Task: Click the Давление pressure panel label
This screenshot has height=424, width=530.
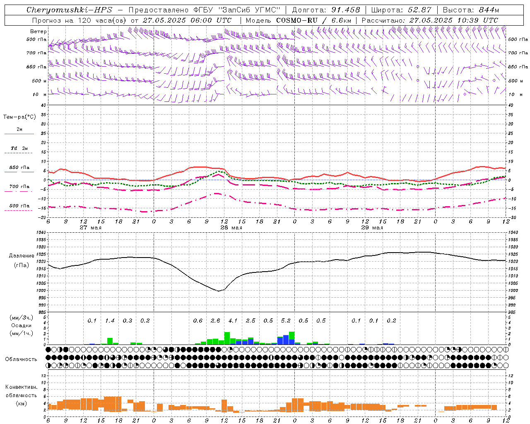Action: point(22,256)
